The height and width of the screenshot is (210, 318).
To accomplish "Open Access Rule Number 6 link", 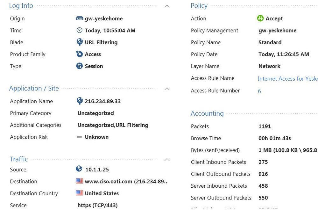I will pyautogui.click(x=259, y=91).
